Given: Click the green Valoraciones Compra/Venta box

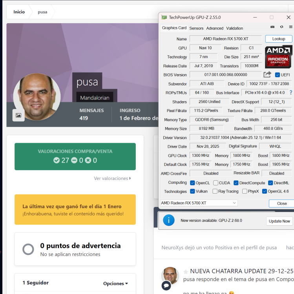Looking at the screenshot, I should 75,156.
